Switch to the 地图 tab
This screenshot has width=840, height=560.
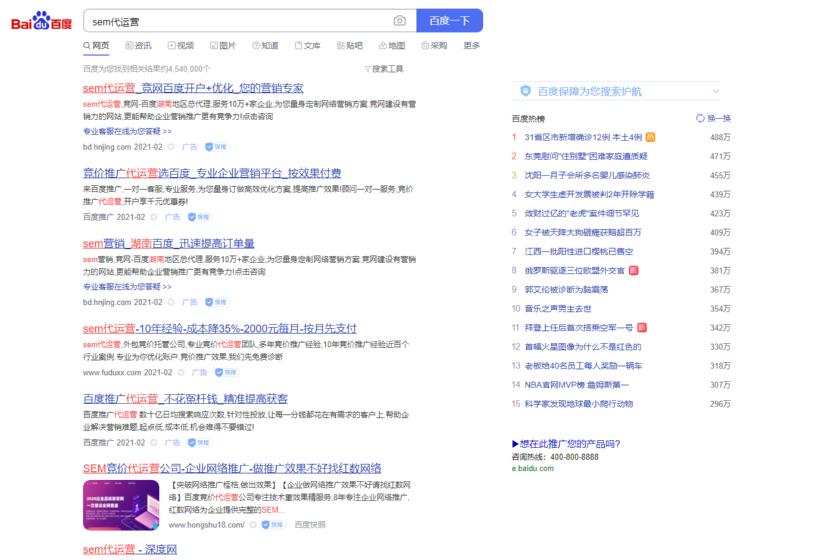click(392, 46)
